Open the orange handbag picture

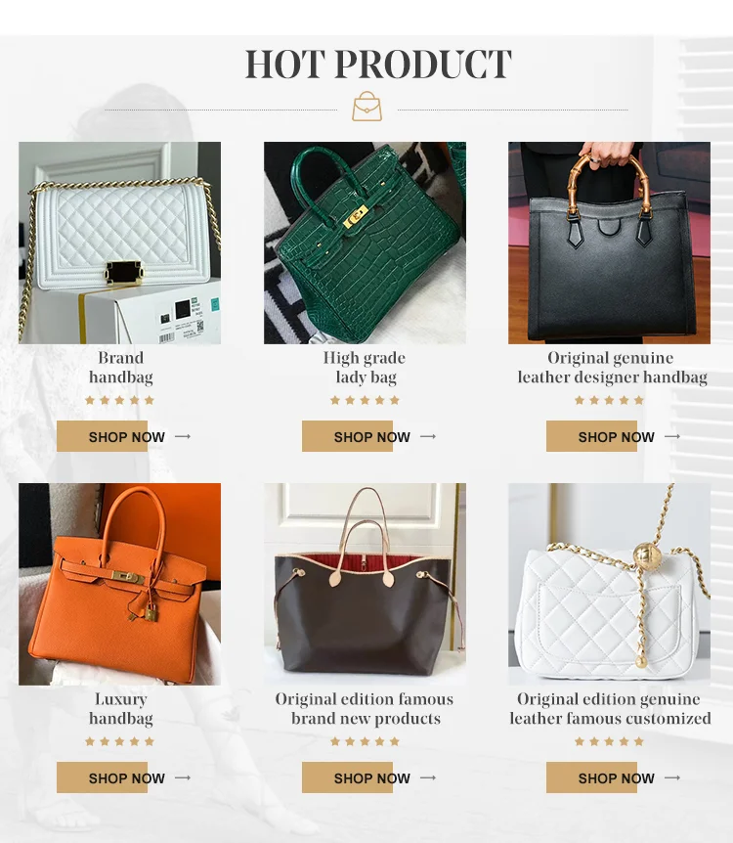(x=120, y=585)
